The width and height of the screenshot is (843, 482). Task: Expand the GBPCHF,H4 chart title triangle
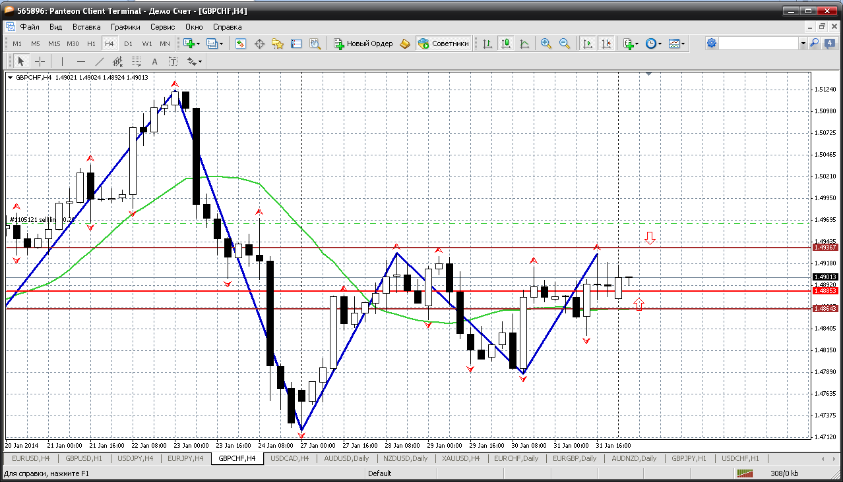[x=11, y=78]
